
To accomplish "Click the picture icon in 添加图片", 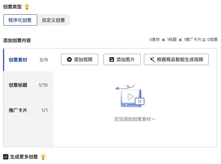I will tap(112, 59).
